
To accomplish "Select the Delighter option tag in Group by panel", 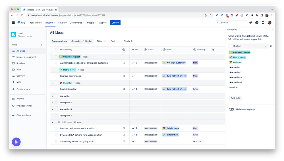I will point(236,62).
